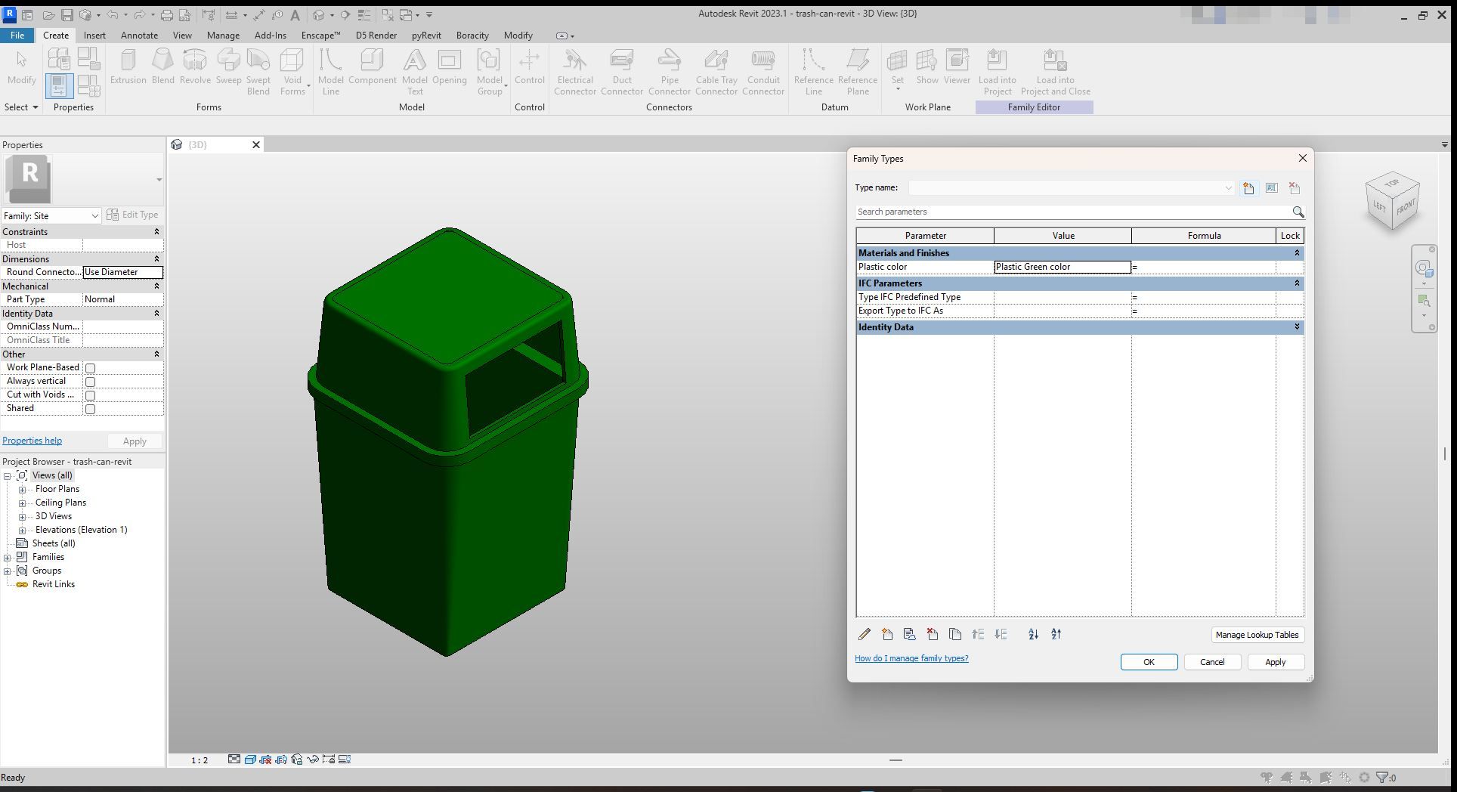Image resolution: width=1457 pixels, height=792 pixels.
Task: Toggle the Work Plane-Based checkbox
Action: (x=90, y=368)
